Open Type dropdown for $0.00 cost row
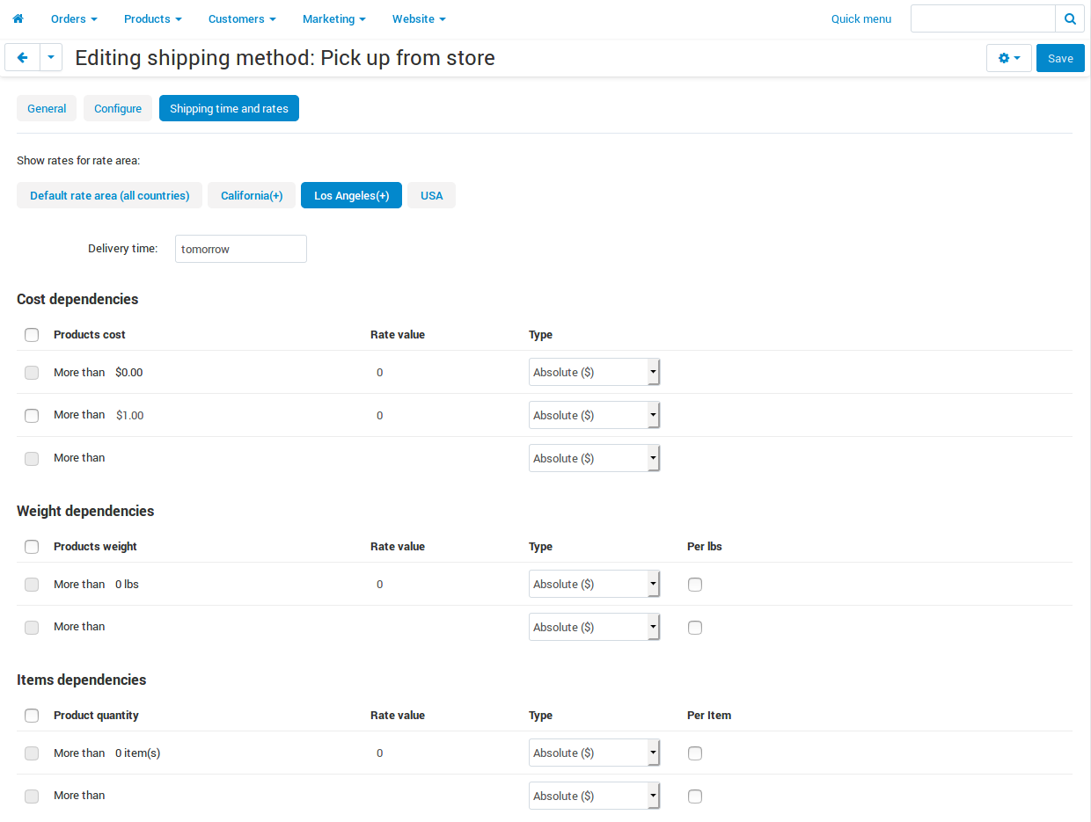The image size is (1091, 822). (x=594, y=372)
